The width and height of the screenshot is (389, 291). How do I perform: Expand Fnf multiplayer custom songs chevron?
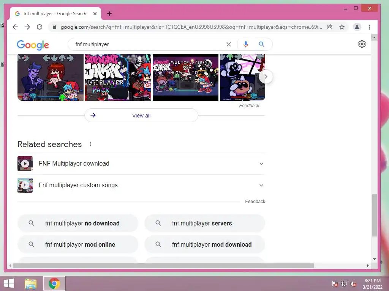pyautogui.click(x=261, y=185)
